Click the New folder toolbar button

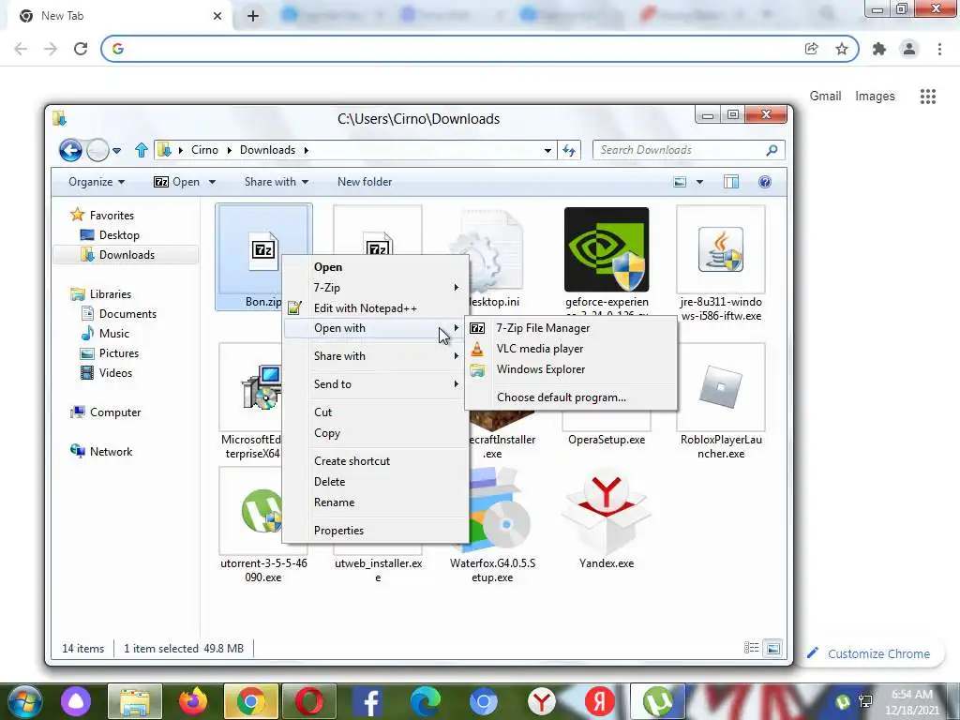point(365,182)
